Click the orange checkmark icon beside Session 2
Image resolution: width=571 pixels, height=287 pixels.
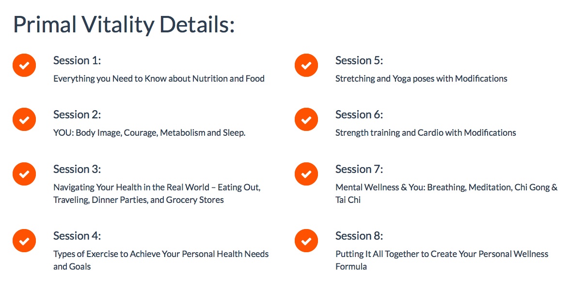[x=24, y=119]
